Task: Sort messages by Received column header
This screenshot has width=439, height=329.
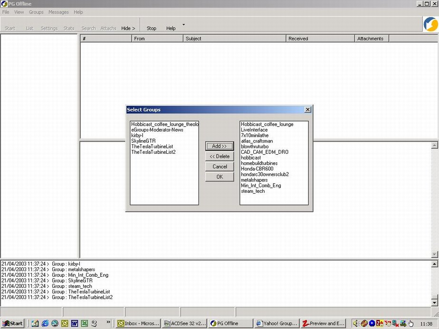Action: pos(320,38)
